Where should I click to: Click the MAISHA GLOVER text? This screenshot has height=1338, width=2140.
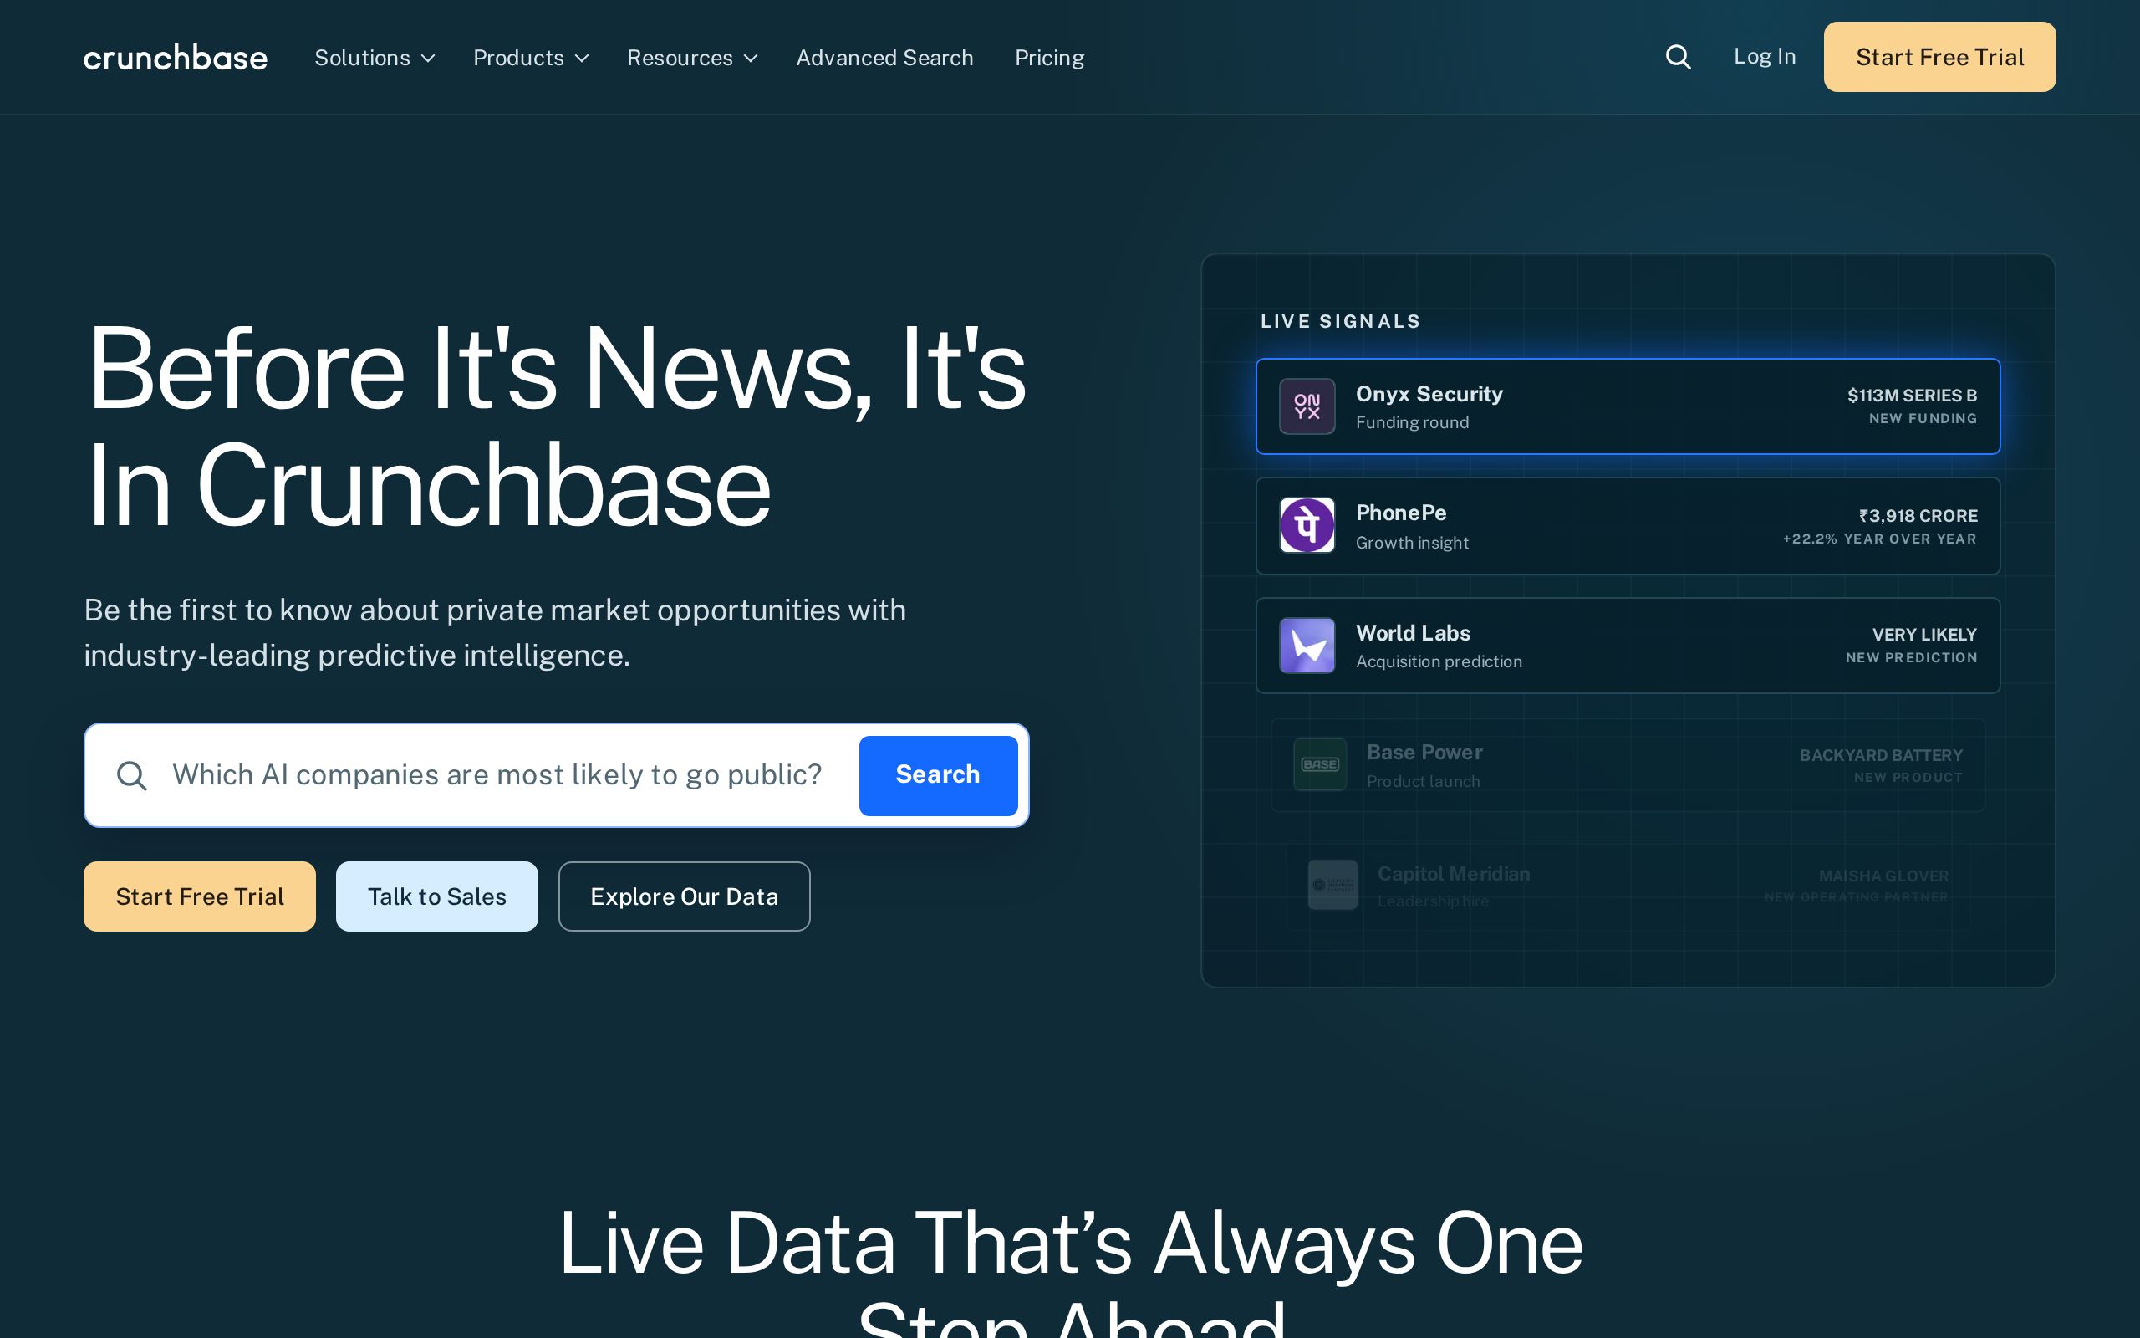pyautogui.click(x=1883, y=876)
